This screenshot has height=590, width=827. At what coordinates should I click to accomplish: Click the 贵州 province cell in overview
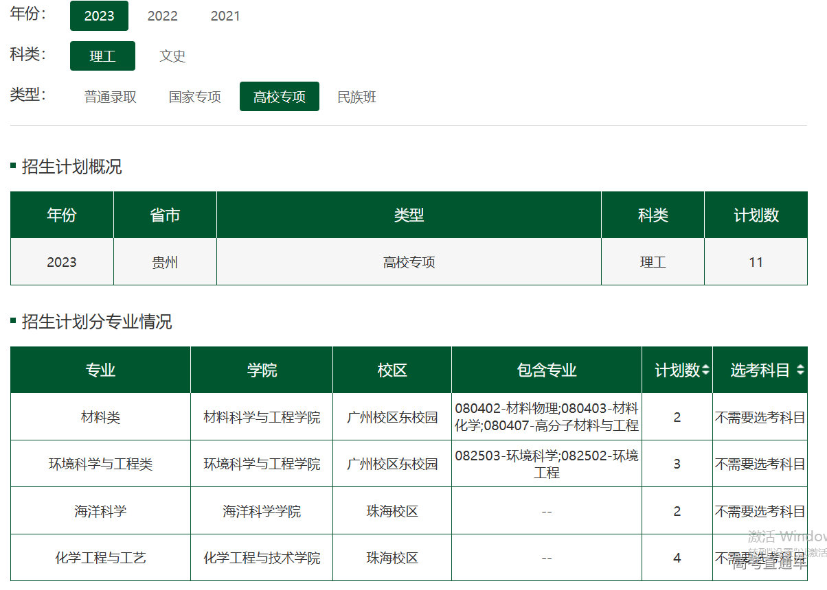tap(165, 262)
